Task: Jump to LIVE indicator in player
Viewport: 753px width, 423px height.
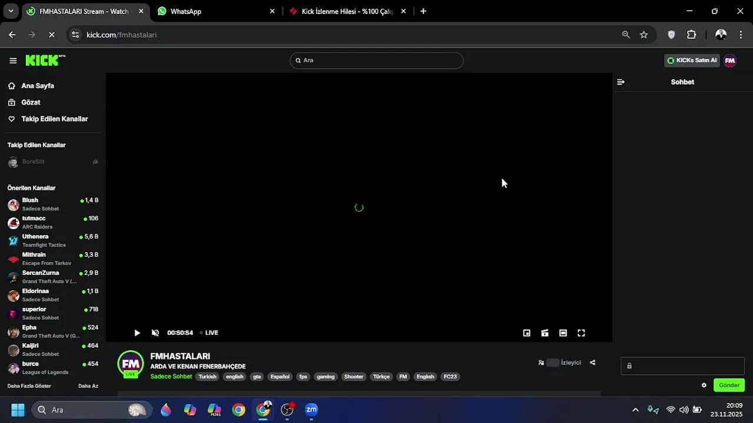Action: [x=209, y=333]
